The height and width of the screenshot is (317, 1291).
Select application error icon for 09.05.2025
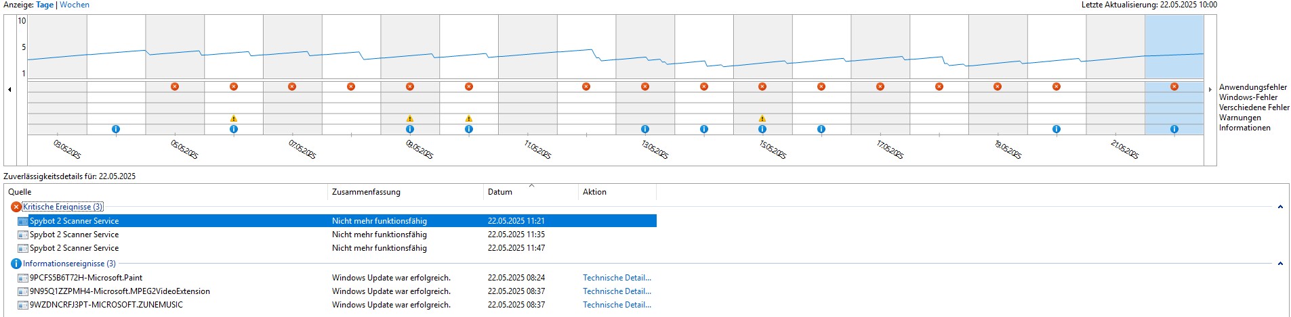(410, 87)
